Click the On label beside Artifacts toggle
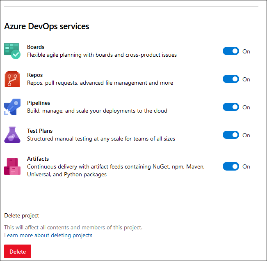Screen dimensions: 267x261 click(246, 166)
